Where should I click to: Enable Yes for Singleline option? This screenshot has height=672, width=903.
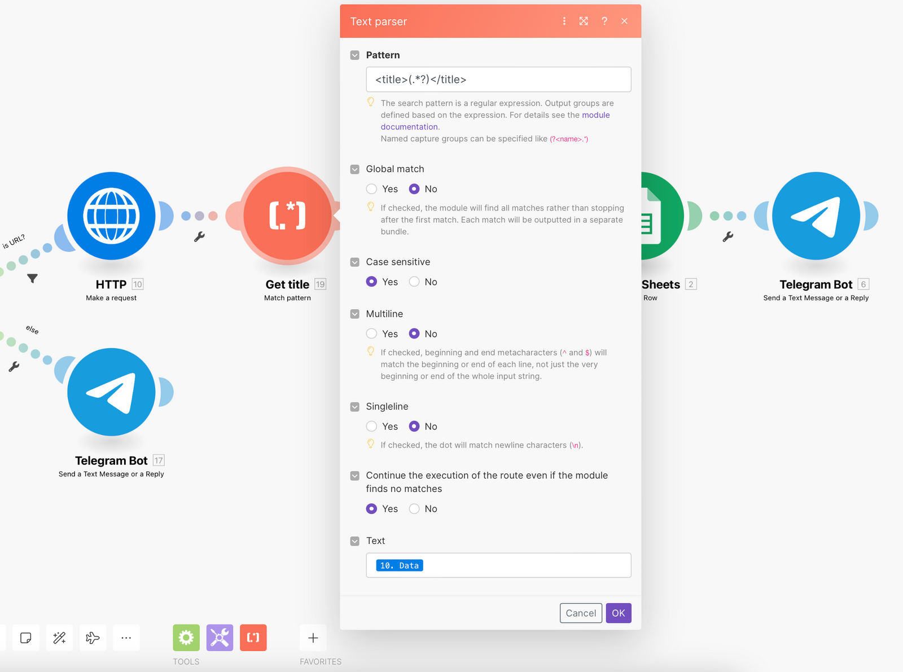(371, 426)
